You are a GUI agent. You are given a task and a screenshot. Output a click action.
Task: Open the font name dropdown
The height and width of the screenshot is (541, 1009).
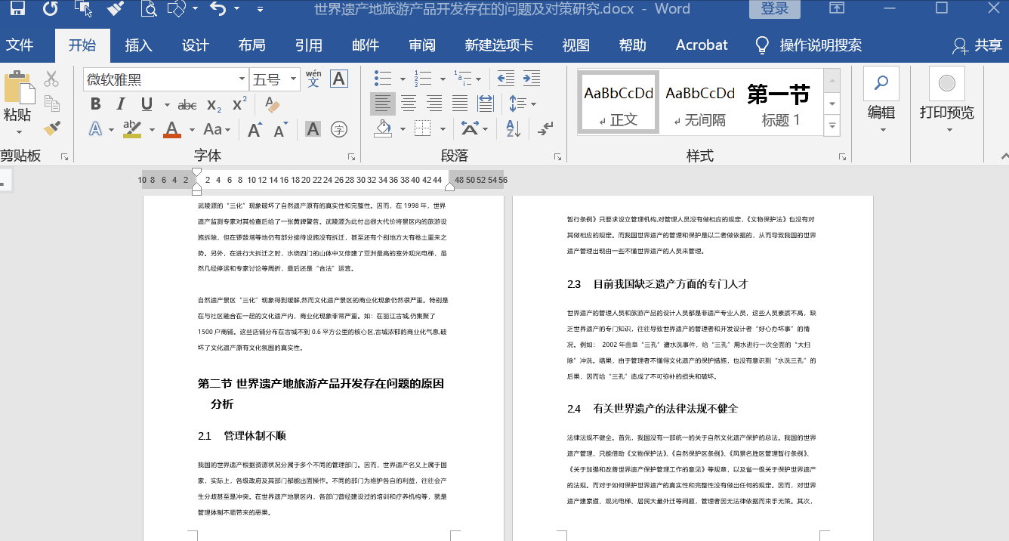pyautogui.click(x=242, y=79)
